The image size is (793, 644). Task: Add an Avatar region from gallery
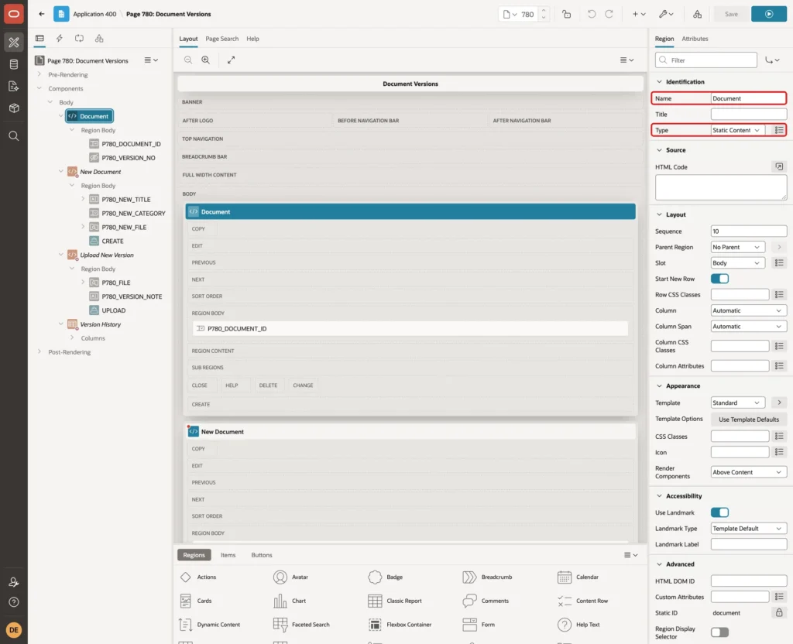pyautogui.click(x=290, y=577)
